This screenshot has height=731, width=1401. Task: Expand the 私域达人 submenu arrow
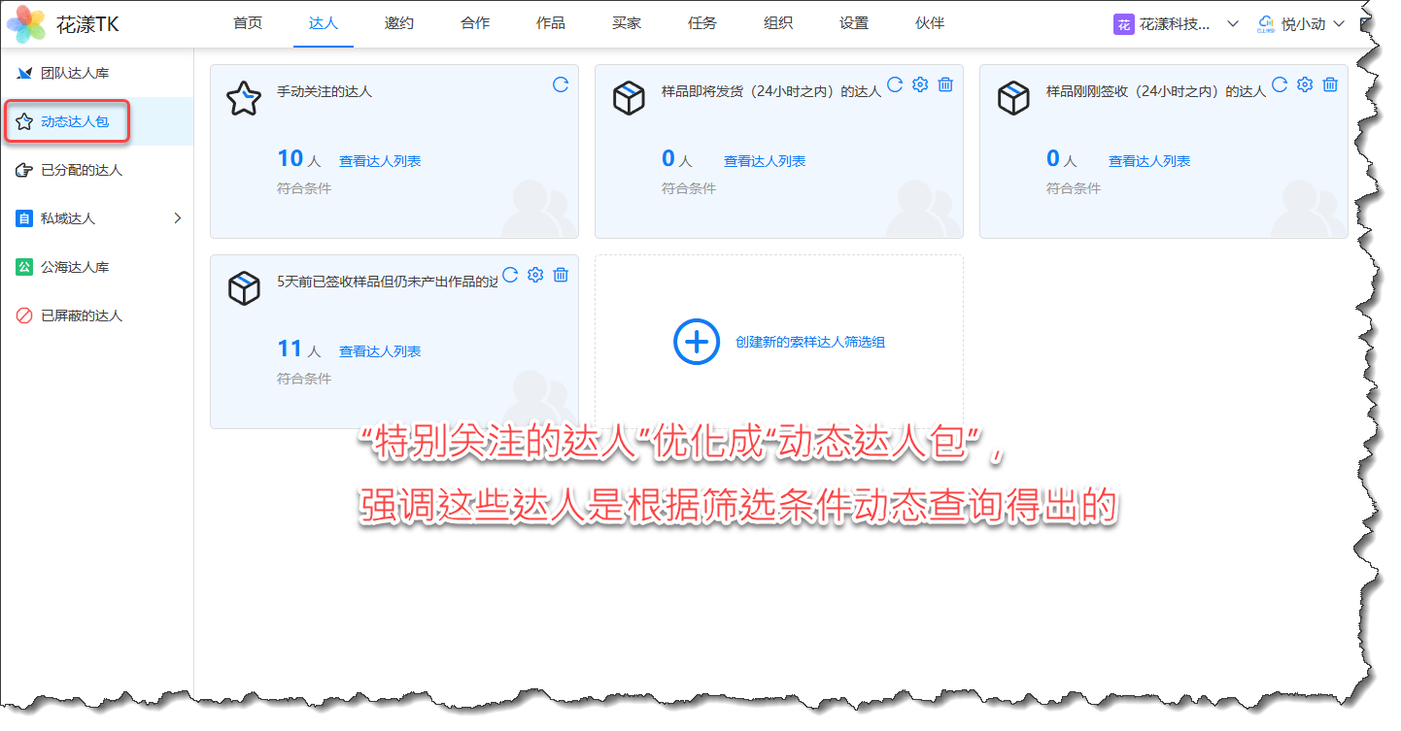(x=177, y=218)
